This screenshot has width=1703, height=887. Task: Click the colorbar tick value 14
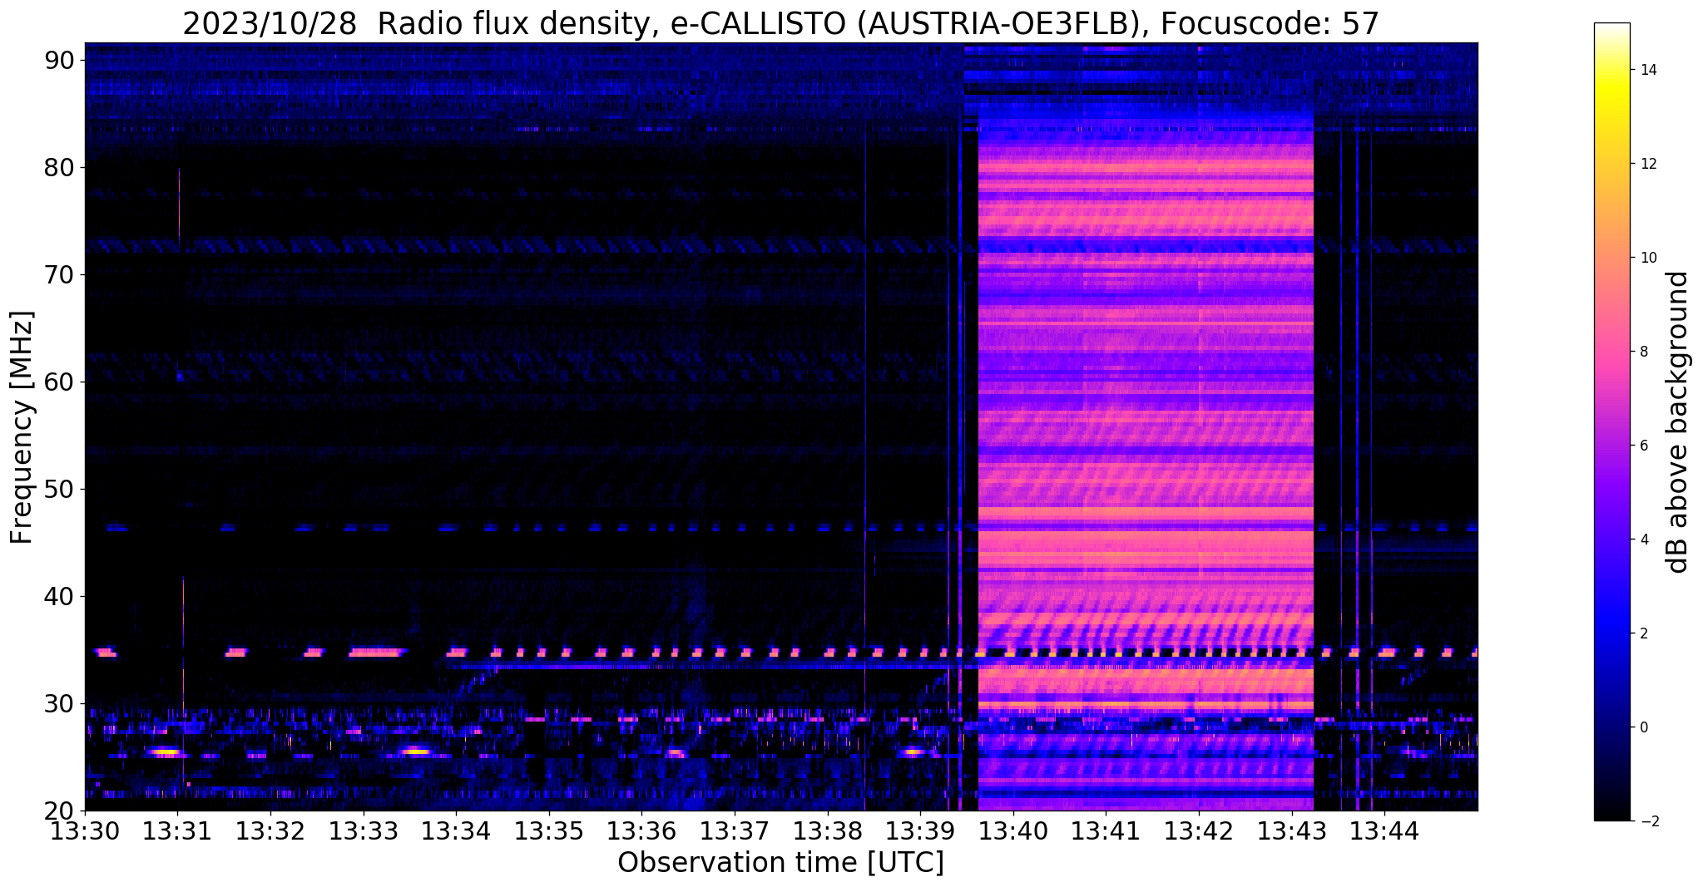1647,70
